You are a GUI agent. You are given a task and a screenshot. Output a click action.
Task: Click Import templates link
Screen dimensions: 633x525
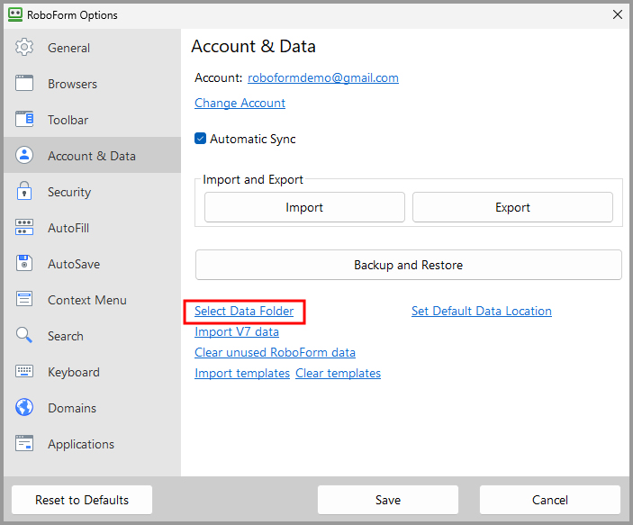[242, 373]
